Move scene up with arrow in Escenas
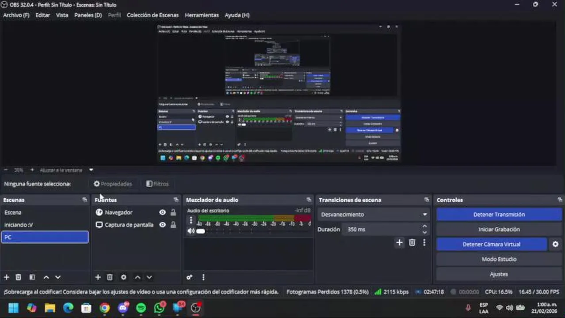The image size is (565, 318). [x=46, y=277]
